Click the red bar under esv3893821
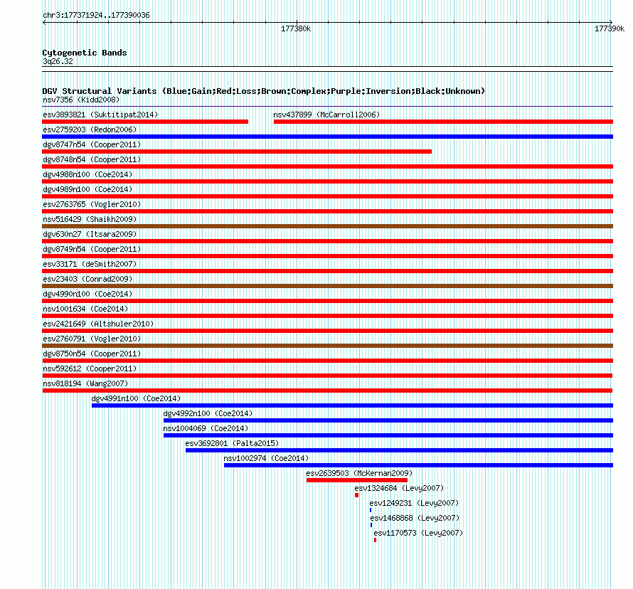This screenshot has width=633, height=589. 145,122
